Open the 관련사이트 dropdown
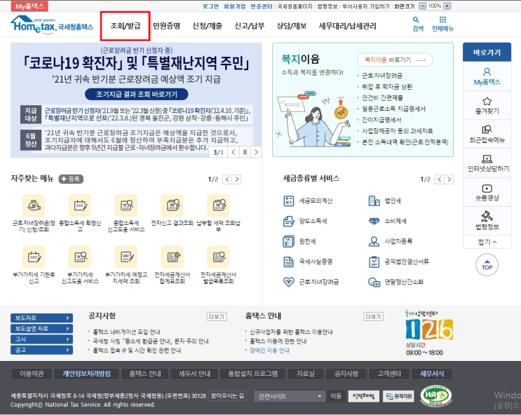The height and width of the screenshot is (415, 521). (289, 396)
